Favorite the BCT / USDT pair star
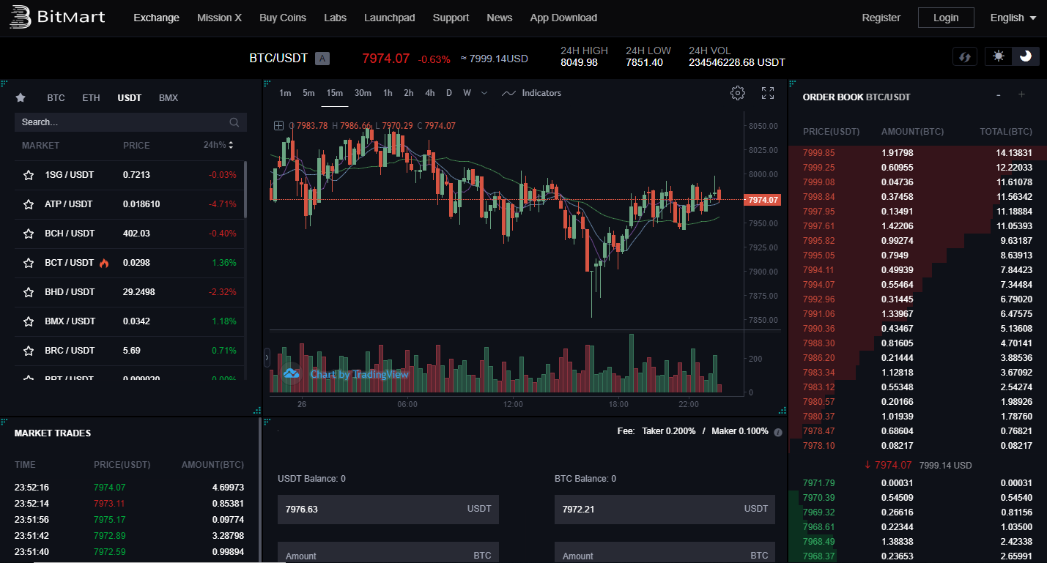Viewport: 1047px width, 563px height. 29,263
